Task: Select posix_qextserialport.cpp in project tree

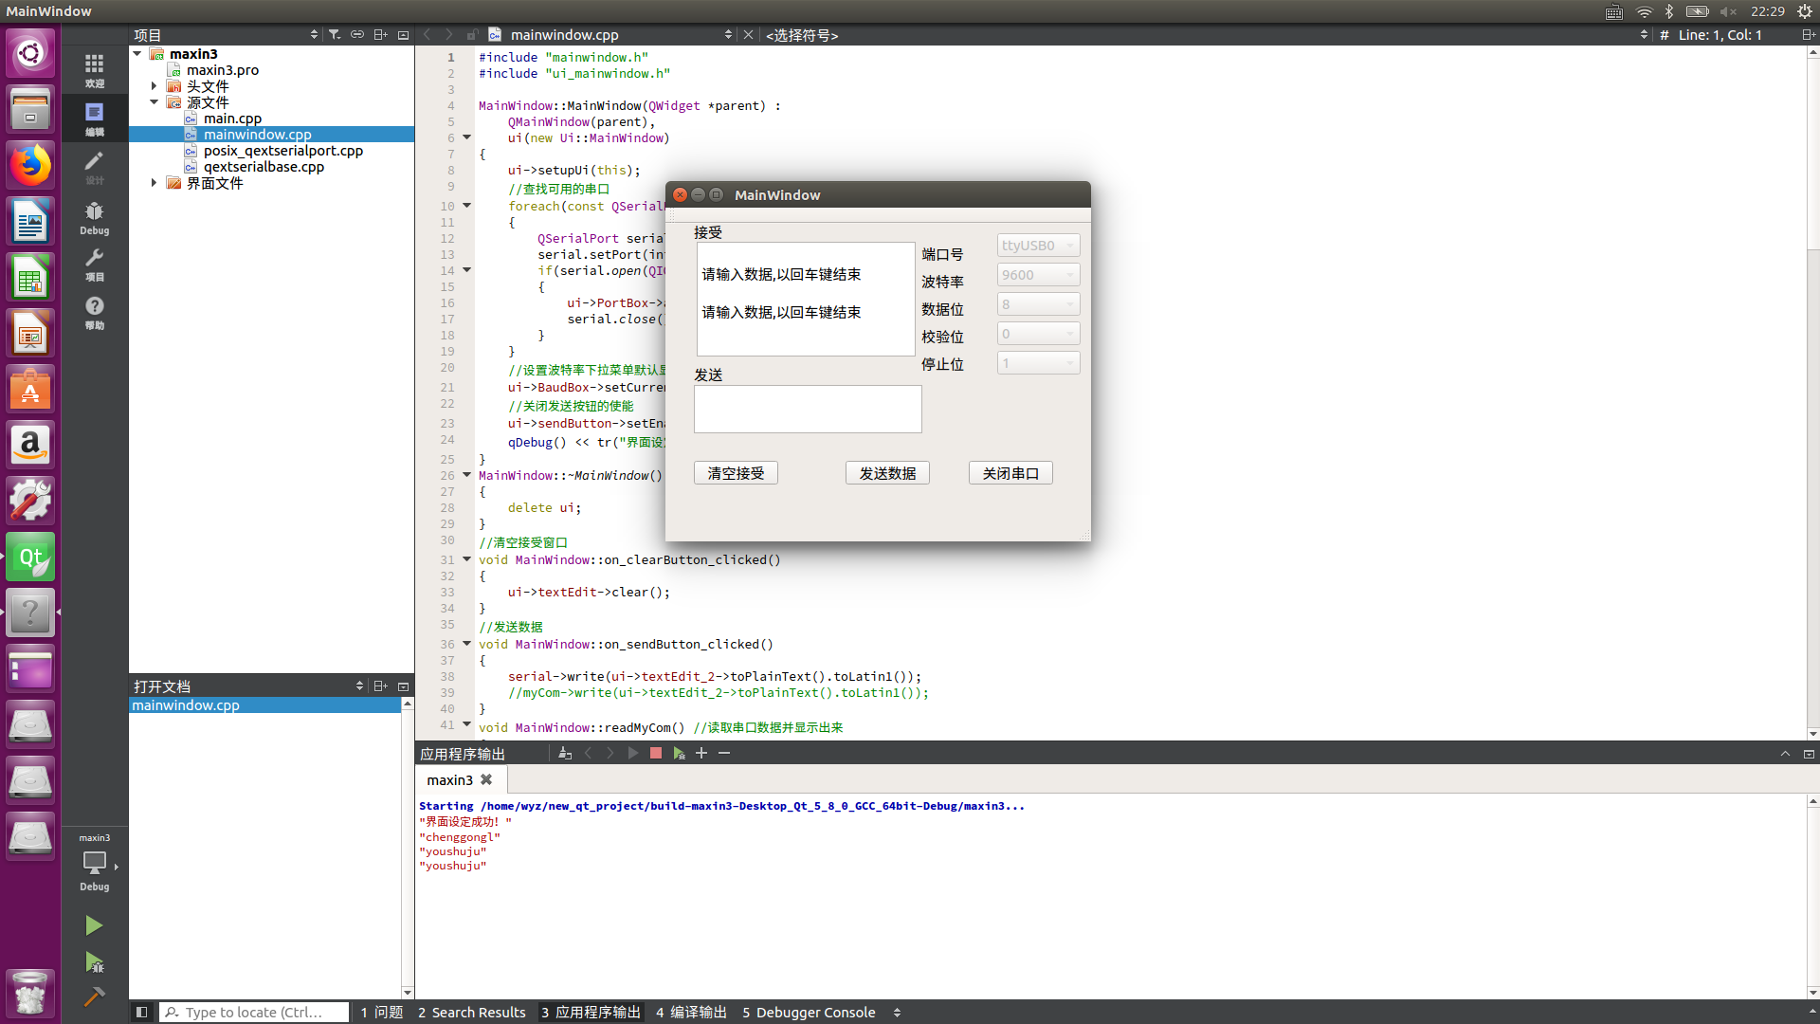Action: tap(282, 151)
